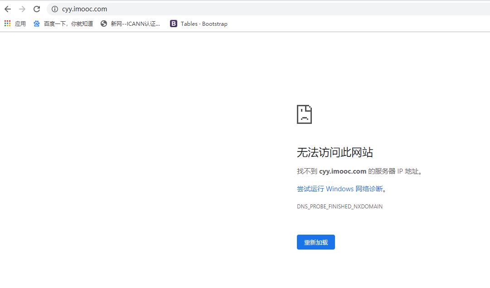The image size is (490, 288).
Task: Open site info icon in address bar
Action: coord(55,9)
